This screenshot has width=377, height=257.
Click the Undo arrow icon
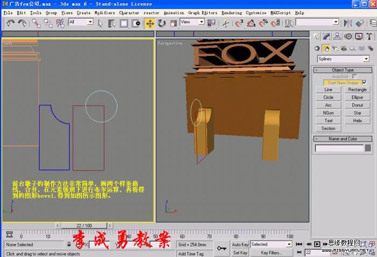click(x=10, y=23)
